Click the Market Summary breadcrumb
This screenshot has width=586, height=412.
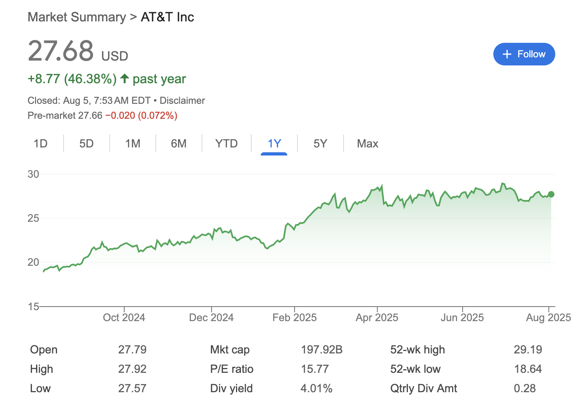pyautogui.click(x=77, y=17)
